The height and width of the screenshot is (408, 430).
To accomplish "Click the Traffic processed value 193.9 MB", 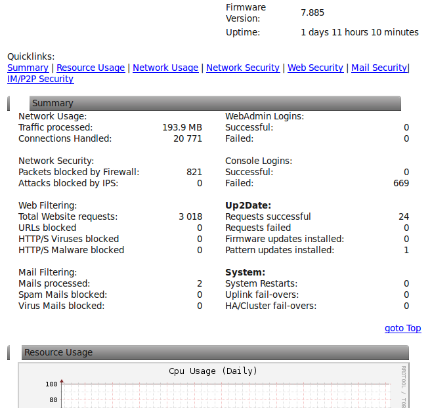I will coord(182,127).
